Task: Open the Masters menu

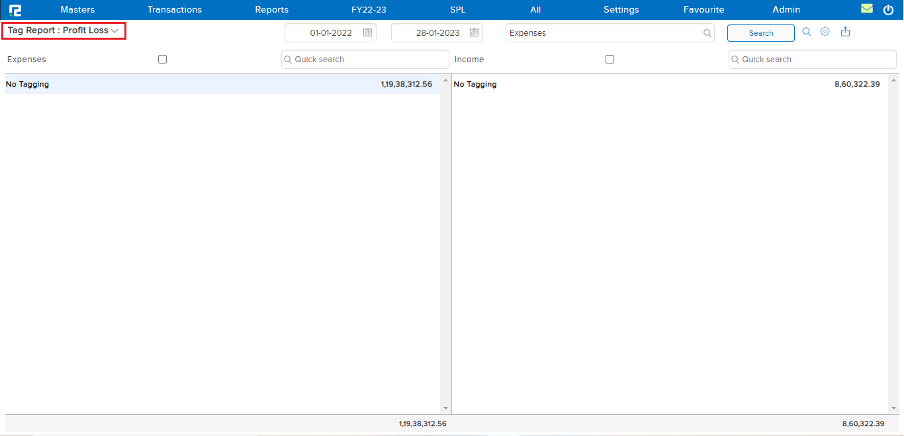Action: 77,10
